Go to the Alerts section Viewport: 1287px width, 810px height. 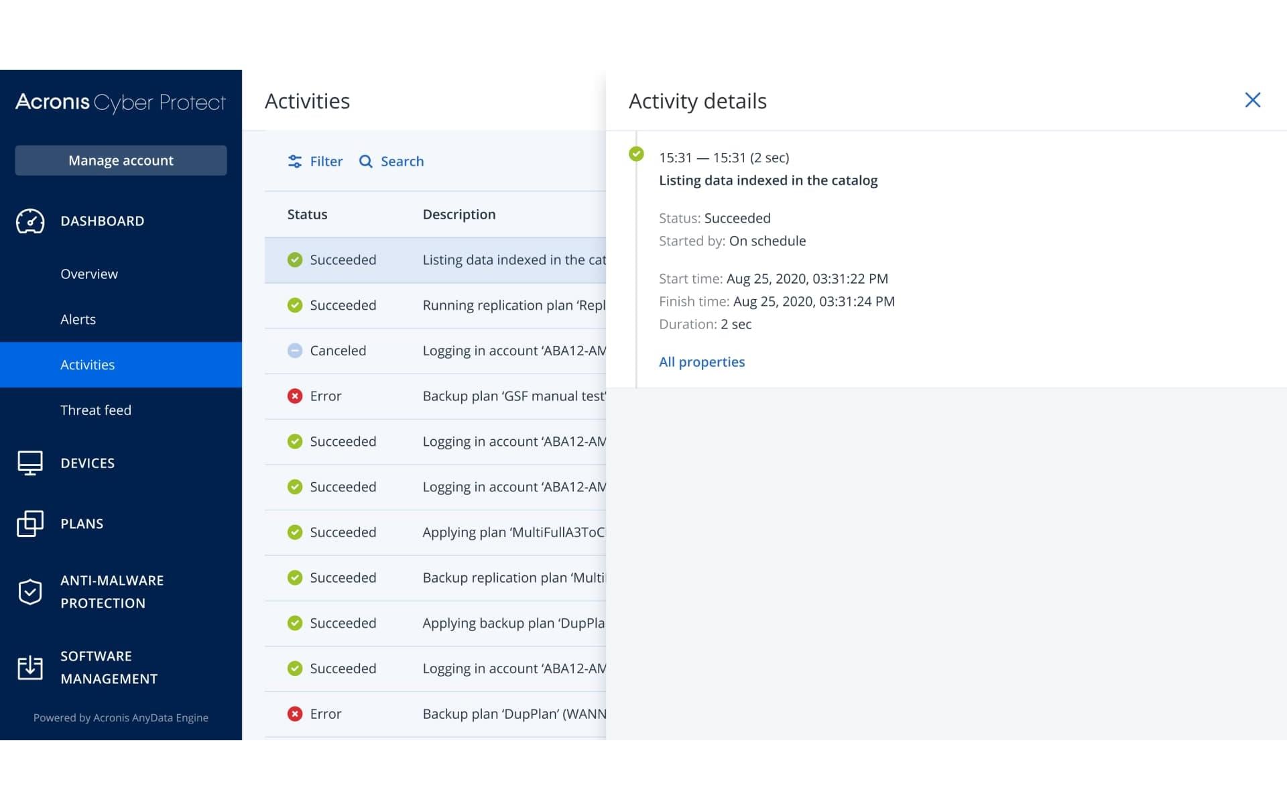[78, 320]
